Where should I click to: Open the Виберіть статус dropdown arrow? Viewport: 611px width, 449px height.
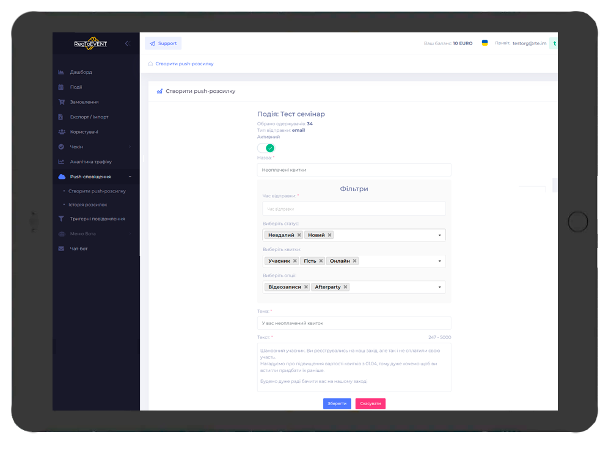click(x=439, y=235)
